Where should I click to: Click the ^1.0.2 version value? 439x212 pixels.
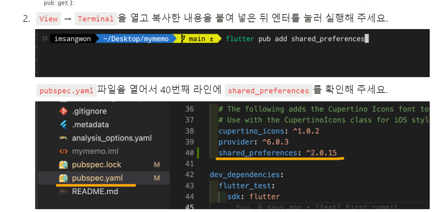(306, 131)
